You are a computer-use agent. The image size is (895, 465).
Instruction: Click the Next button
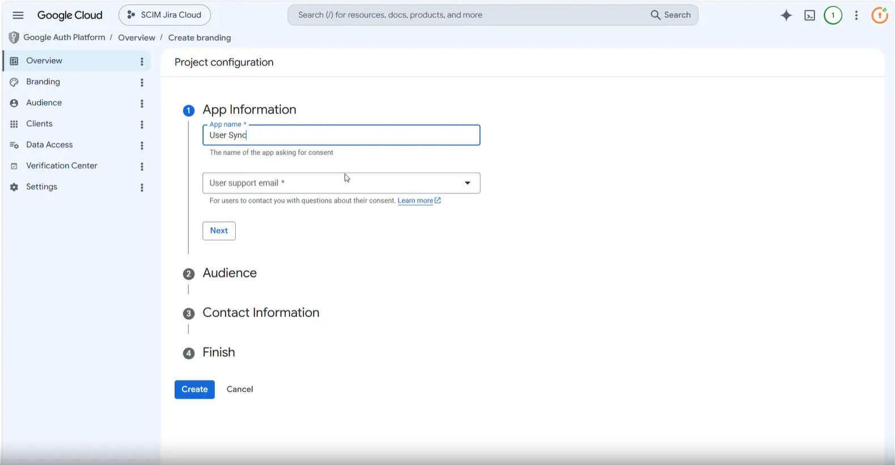click(219, 231)
